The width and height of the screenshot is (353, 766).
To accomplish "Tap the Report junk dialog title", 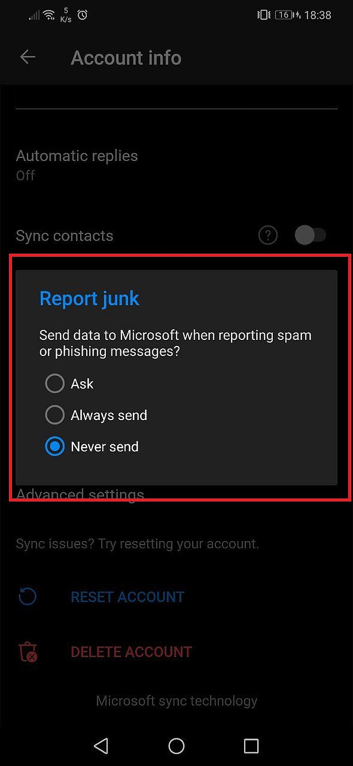I will pyautogui.click(x=89, y=299).
